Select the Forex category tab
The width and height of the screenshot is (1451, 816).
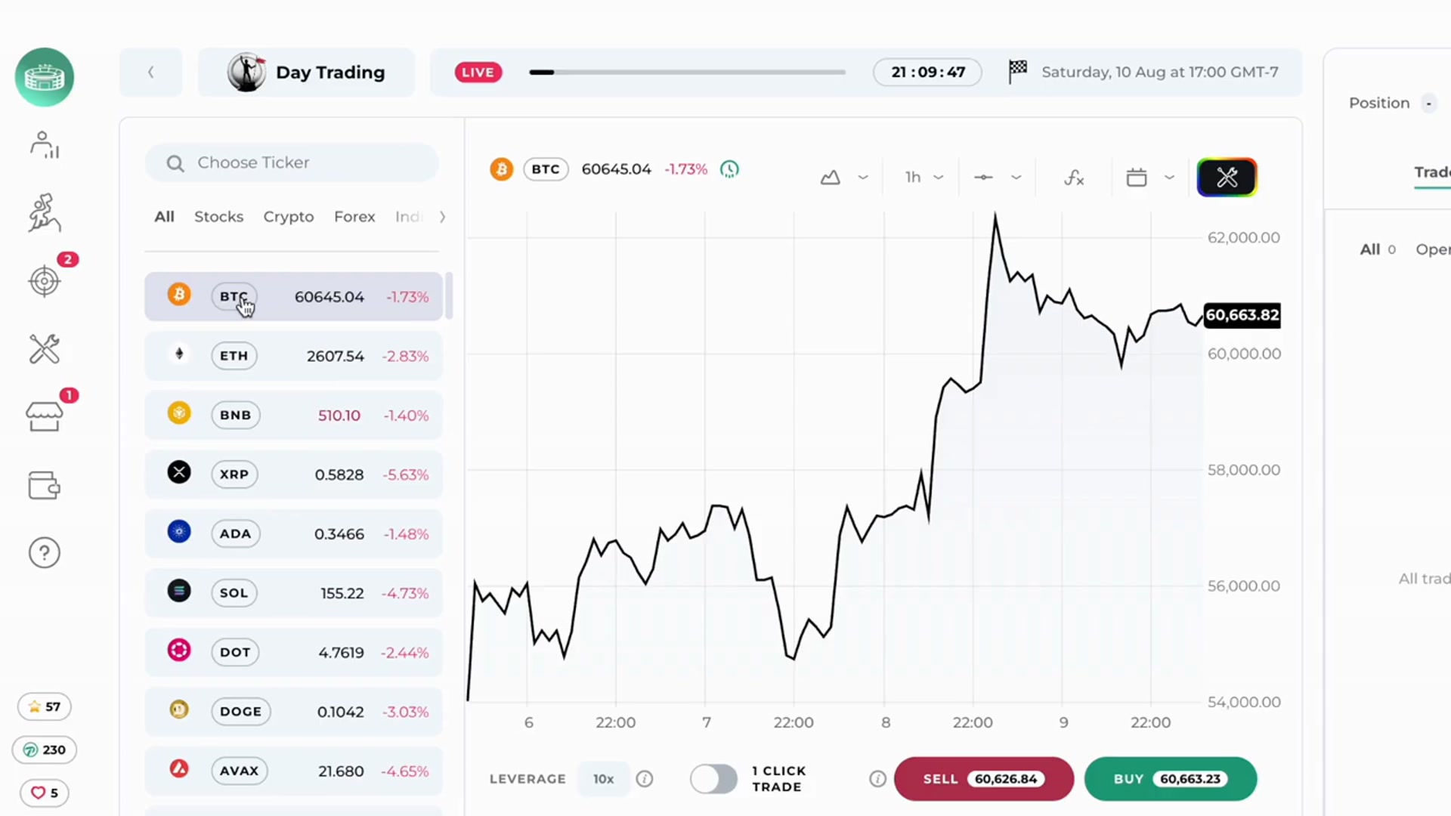coord(354,217)
